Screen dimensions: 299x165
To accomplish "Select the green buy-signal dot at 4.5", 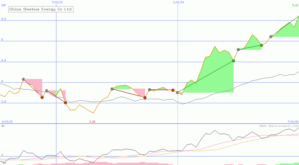I will (x=233, y=60).
